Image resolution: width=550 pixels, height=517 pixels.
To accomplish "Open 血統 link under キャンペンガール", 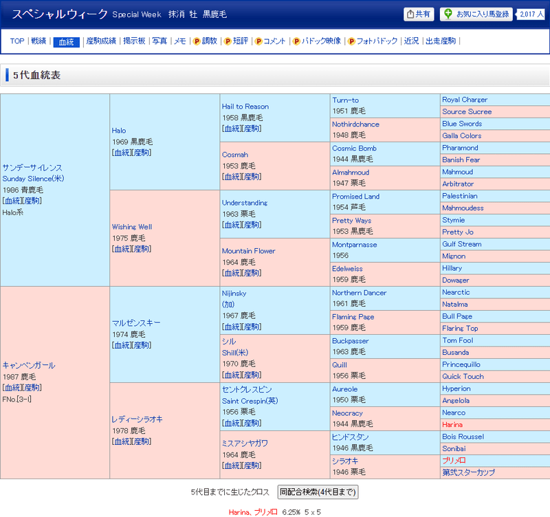I will [12, 388].
